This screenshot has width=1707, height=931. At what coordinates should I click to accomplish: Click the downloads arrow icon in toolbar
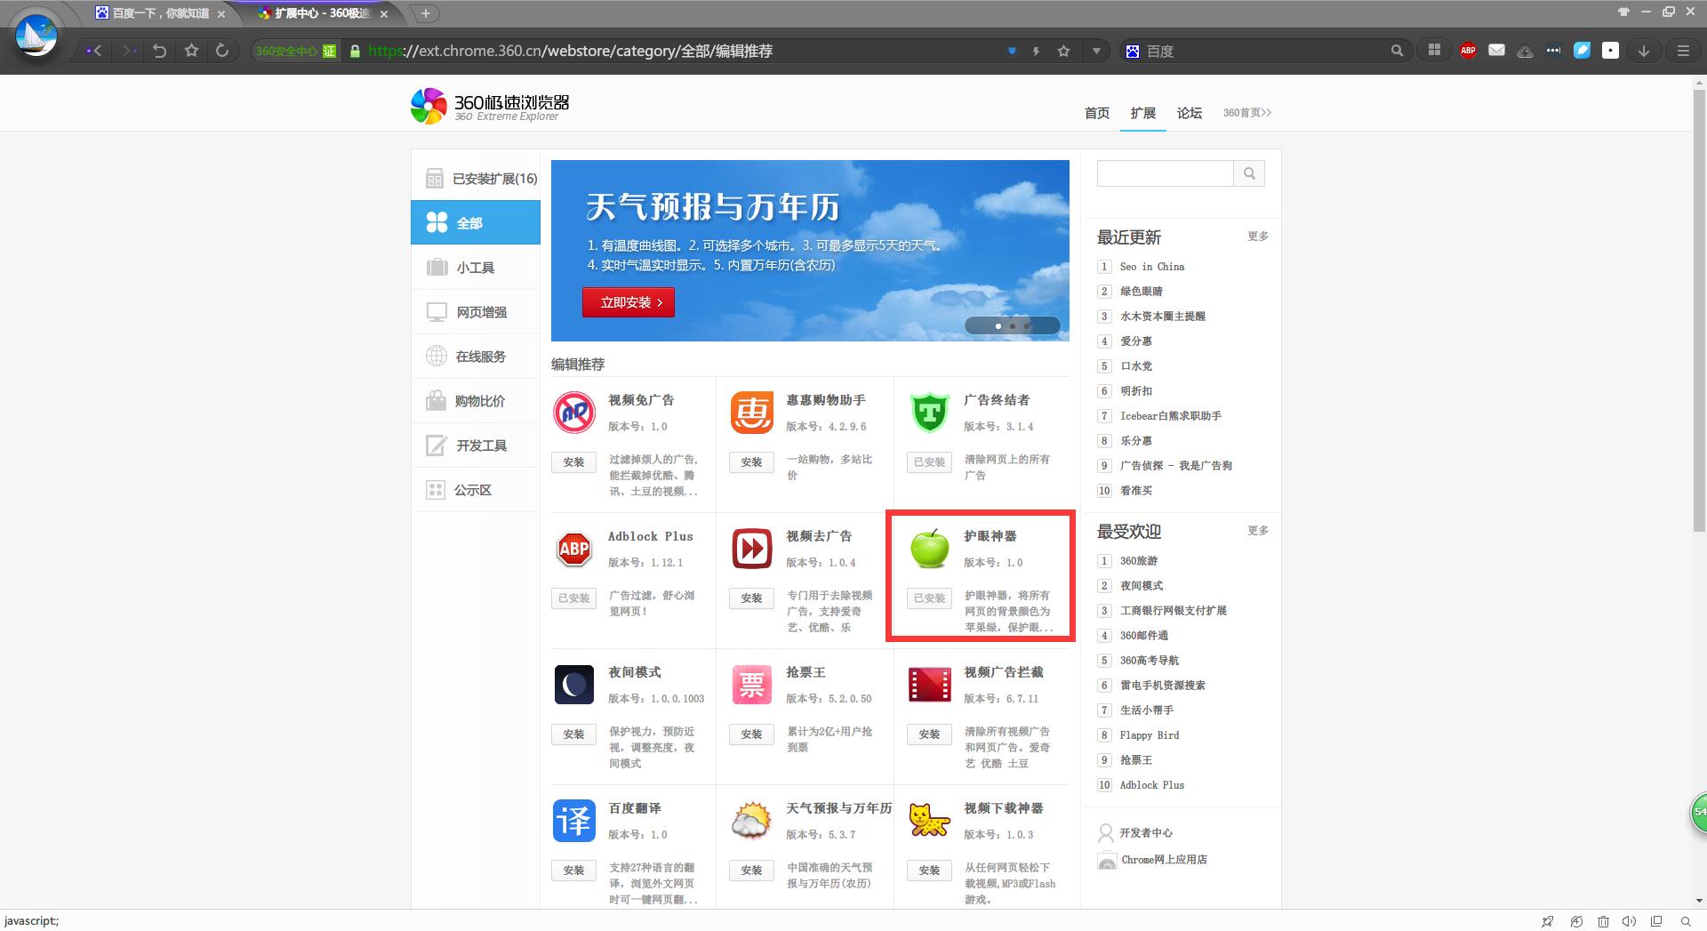(x=1644, y=51)
